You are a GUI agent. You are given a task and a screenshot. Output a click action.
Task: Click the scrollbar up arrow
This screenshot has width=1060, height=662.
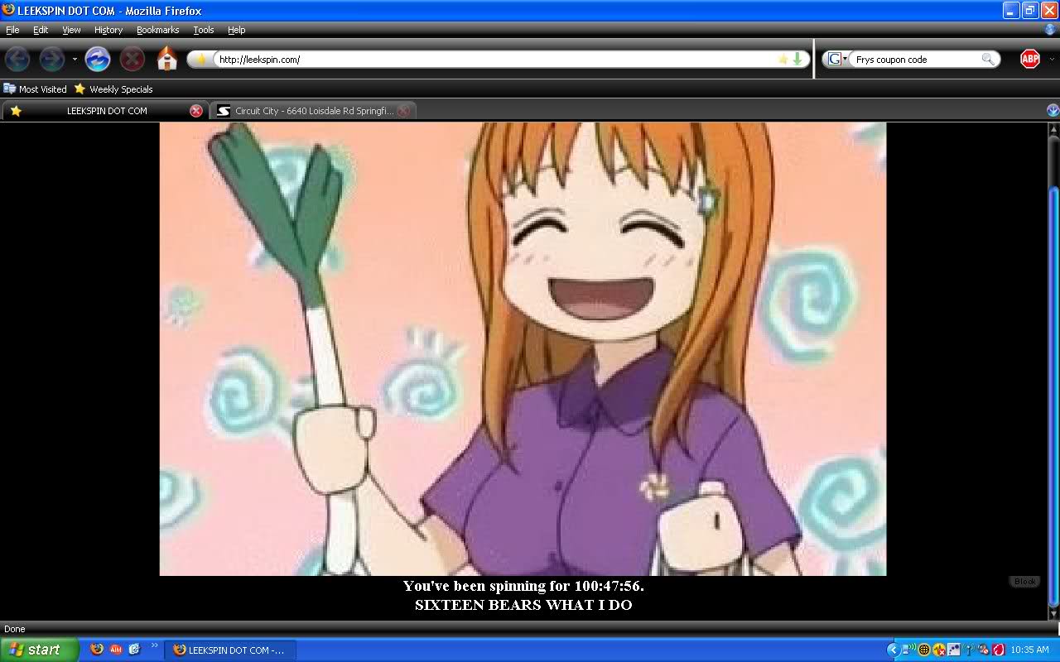click(1053, 130)
